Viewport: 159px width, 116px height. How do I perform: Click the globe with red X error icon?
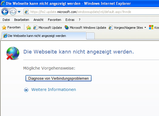pyautogui.click(x=13, y=53)
